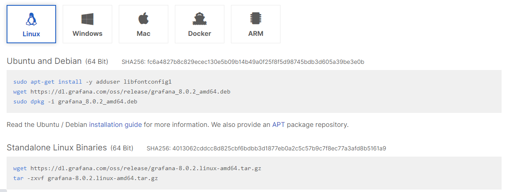Click the Apple logo icon
Image resolution: width=509 pixels, height=192 pixels.
point(144,19)
